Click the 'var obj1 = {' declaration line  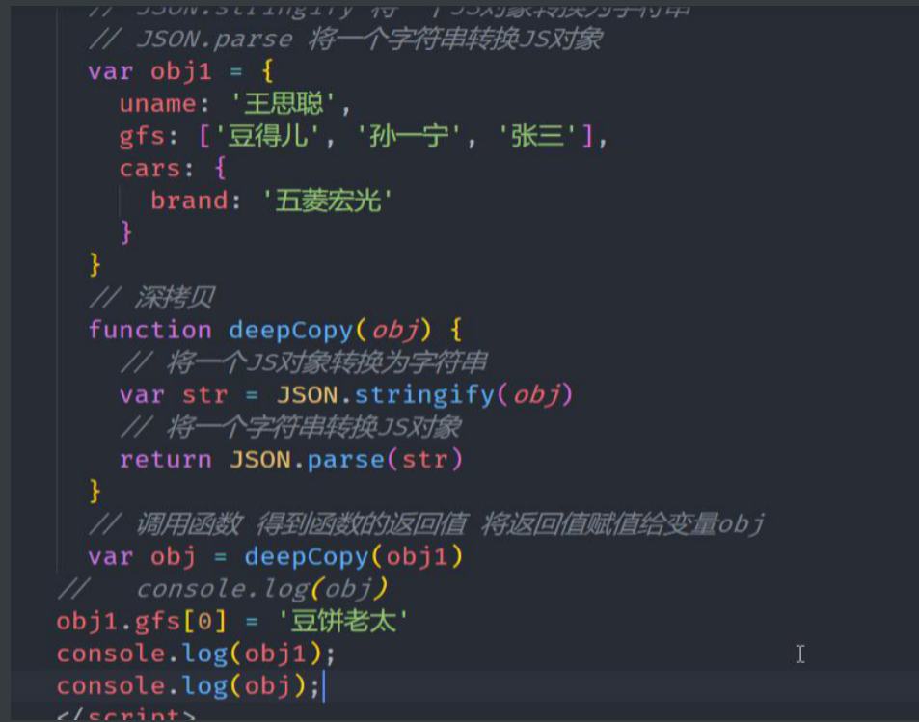pyautogui.click(x=180, y=71)
